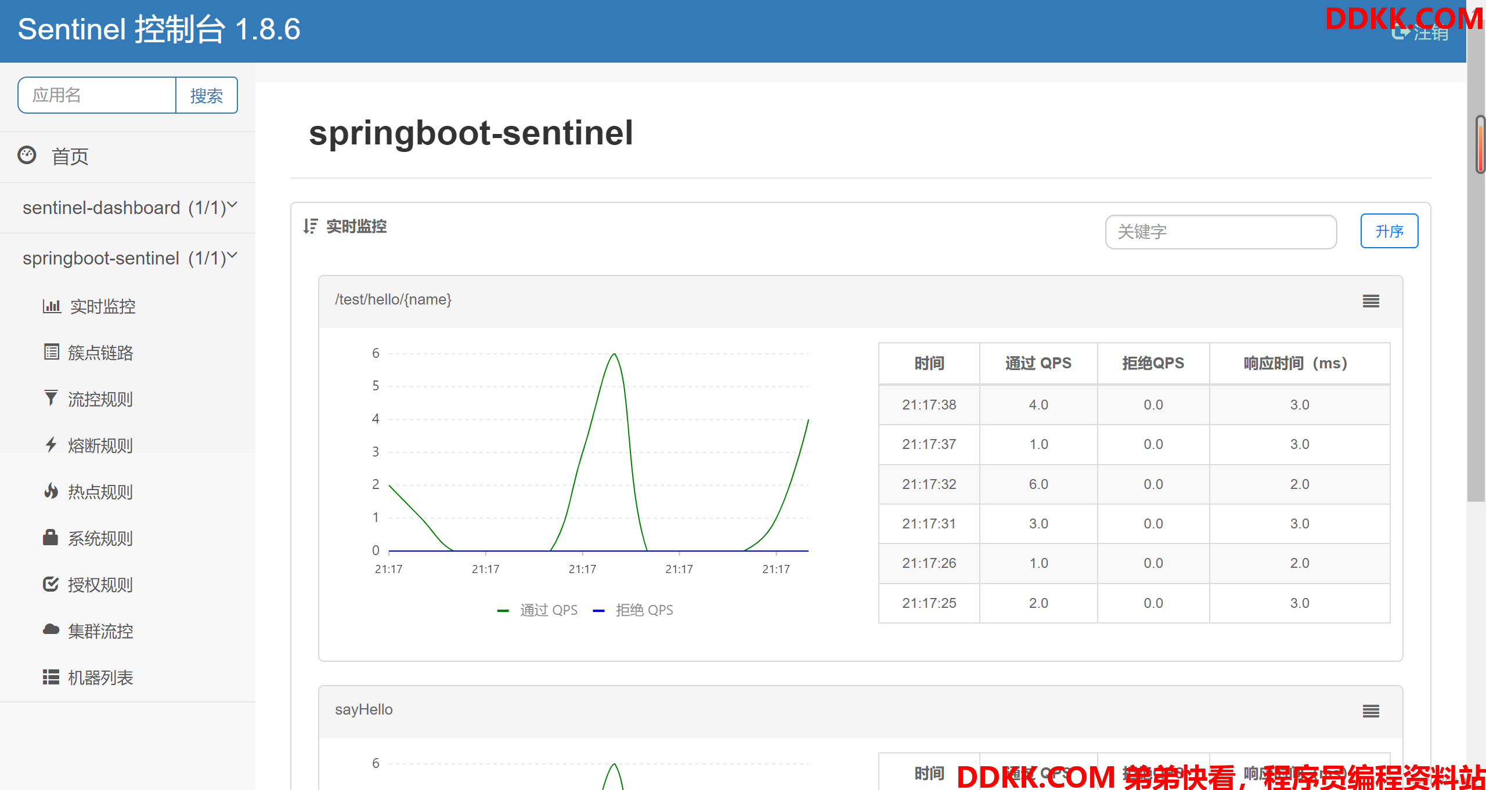Click the 升序 sort button

pos(1389,231)
